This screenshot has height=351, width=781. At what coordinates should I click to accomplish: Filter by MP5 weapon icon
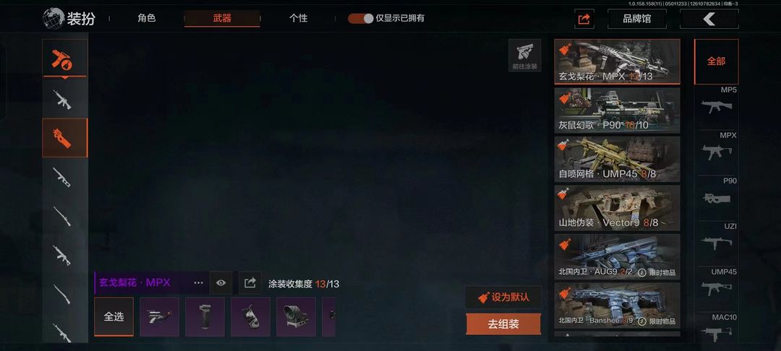click(716, 103)
